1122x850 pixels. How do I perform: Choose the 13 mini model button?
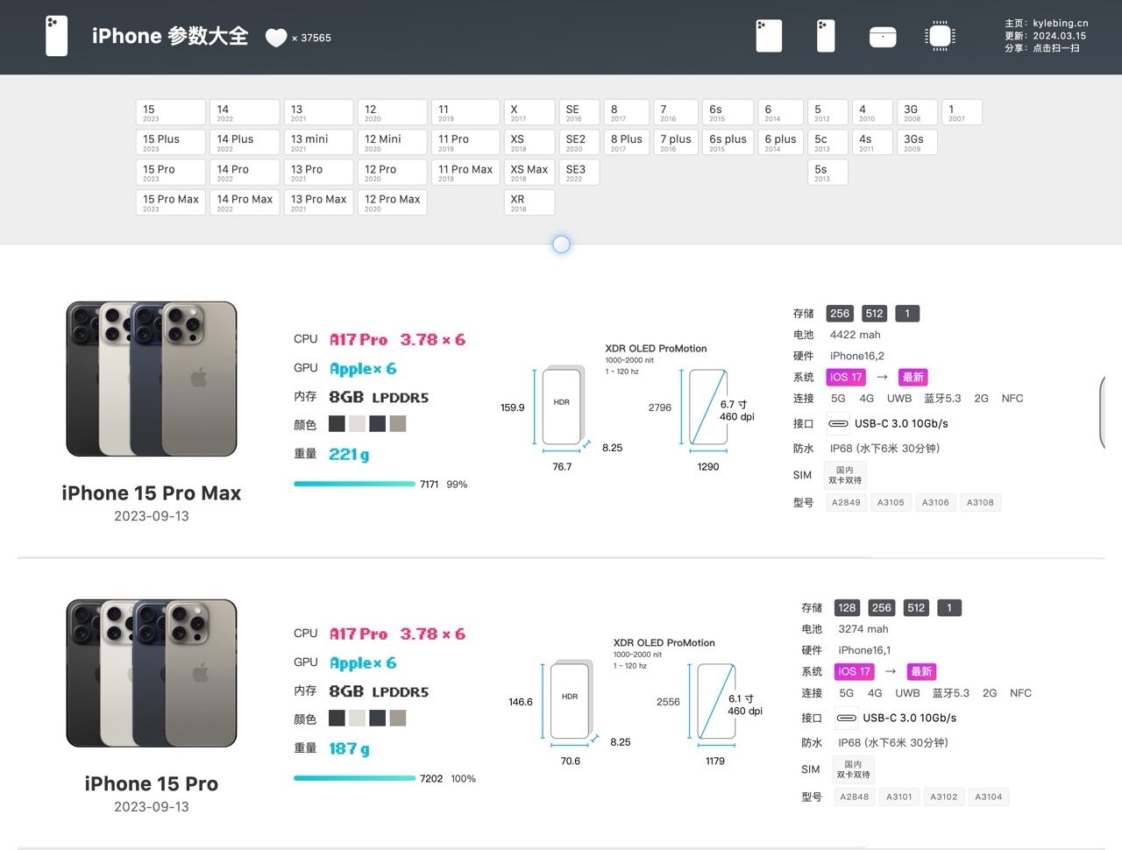click(x=318, y=143)
